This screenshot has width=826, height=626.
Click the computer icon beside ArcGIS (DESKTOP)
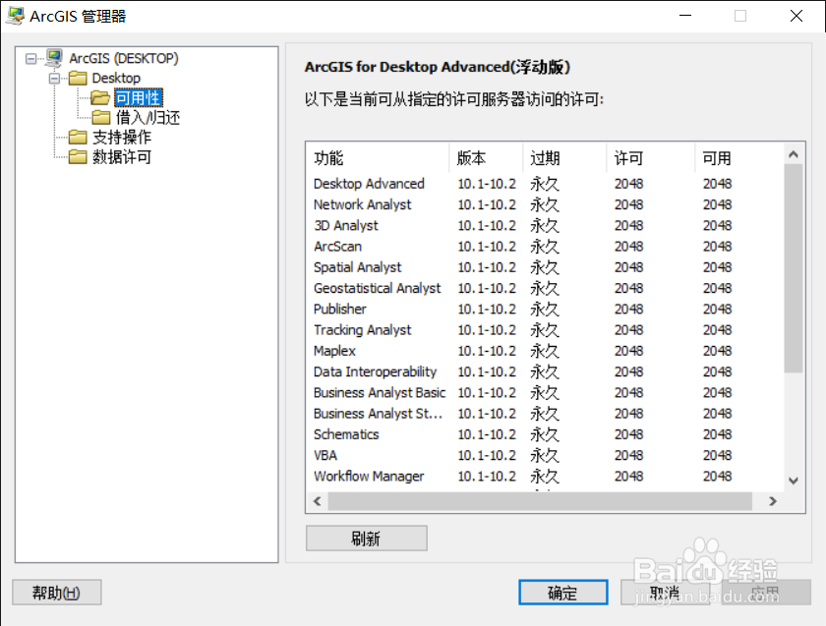[54, 58]
